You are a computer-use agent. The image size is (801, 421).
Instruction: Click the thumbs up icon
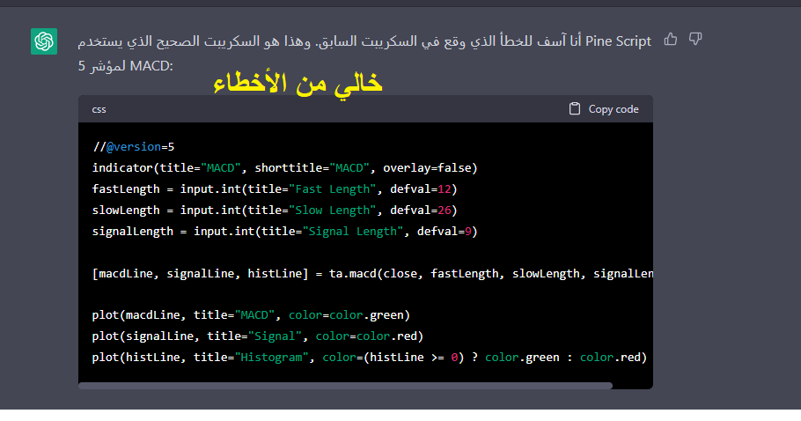pyautogui.click(x=670, y=39)
